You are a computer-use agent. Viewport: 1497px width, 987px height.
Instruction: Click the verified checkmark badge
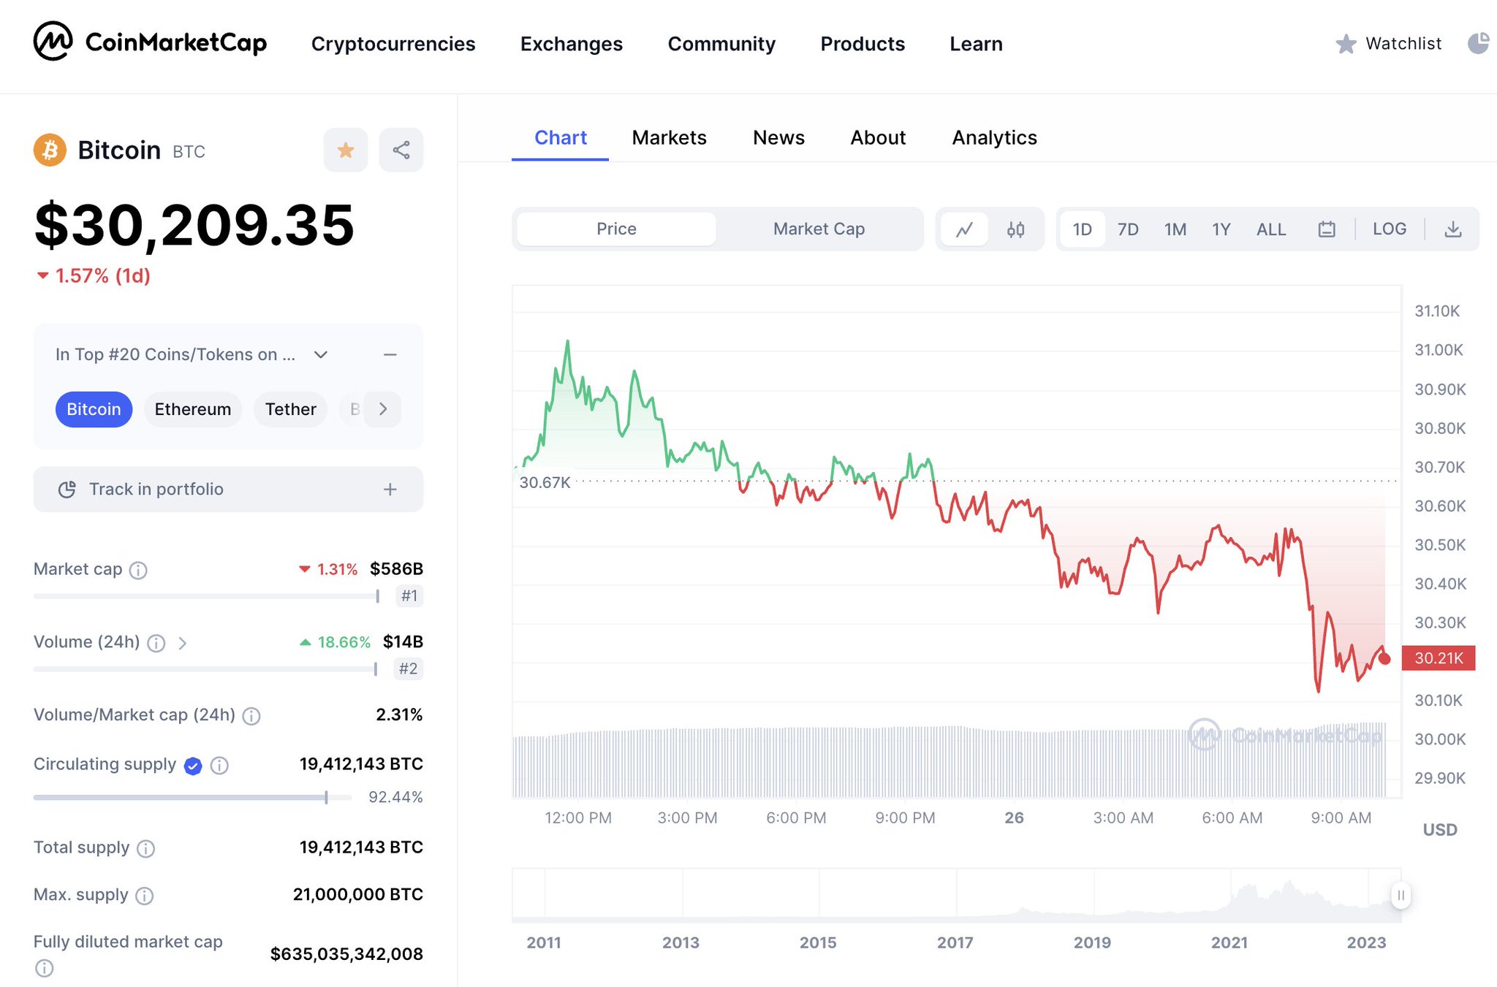193,765
